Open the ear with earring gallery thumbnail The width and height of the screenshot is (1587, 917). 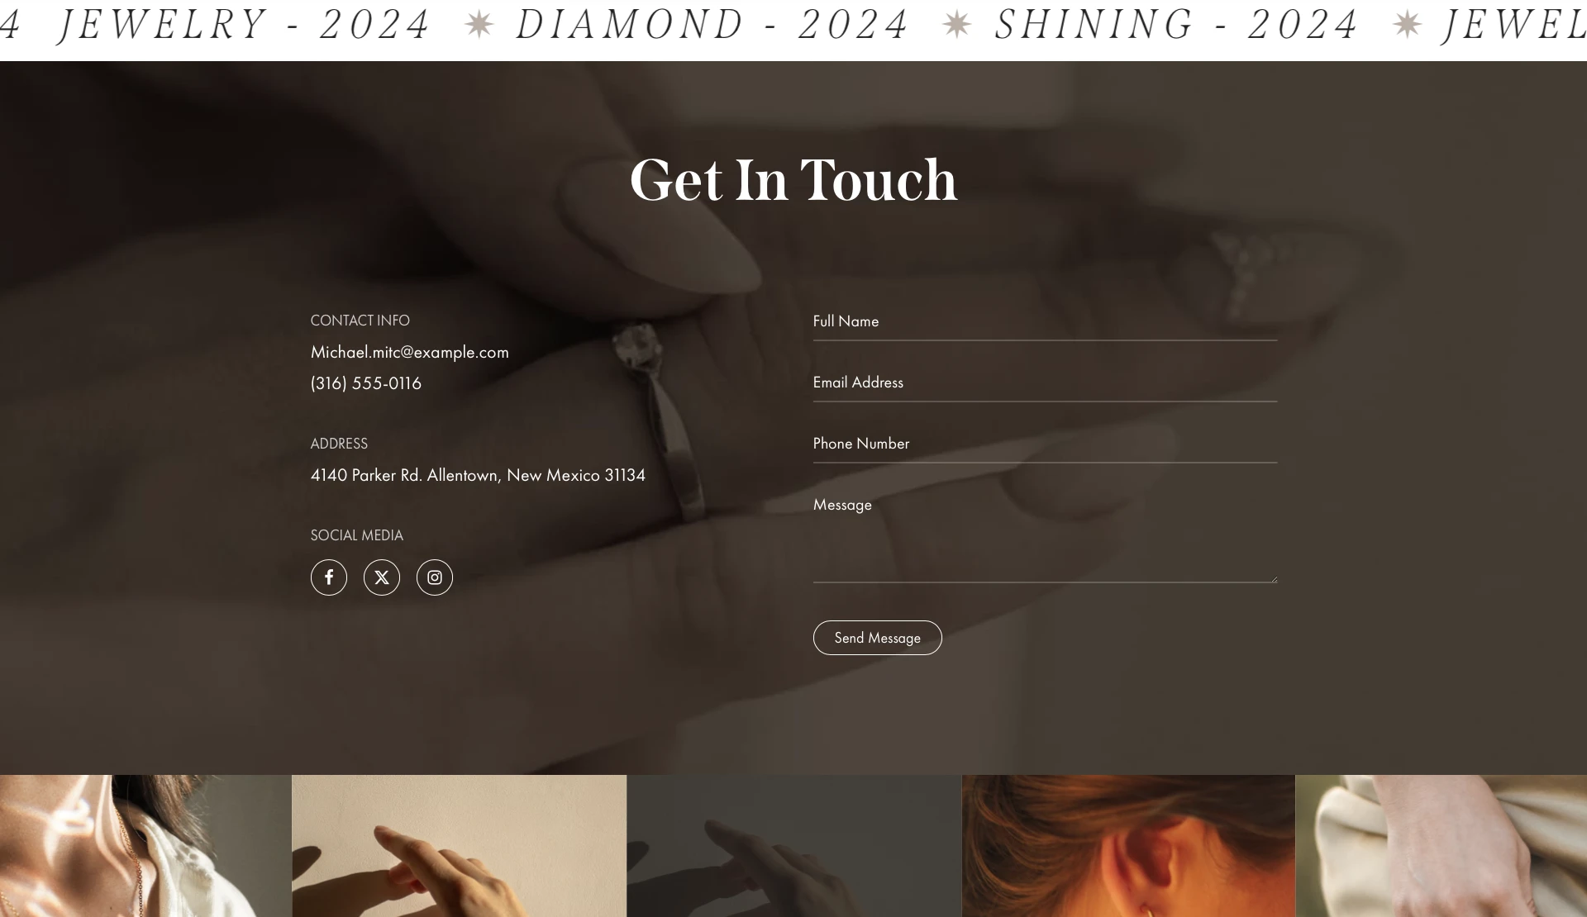click(1128, 846)
